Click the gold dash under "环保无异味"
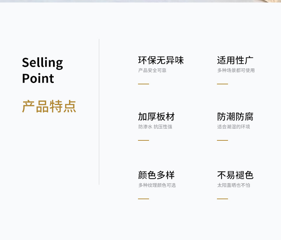 [x=143, y=84]
